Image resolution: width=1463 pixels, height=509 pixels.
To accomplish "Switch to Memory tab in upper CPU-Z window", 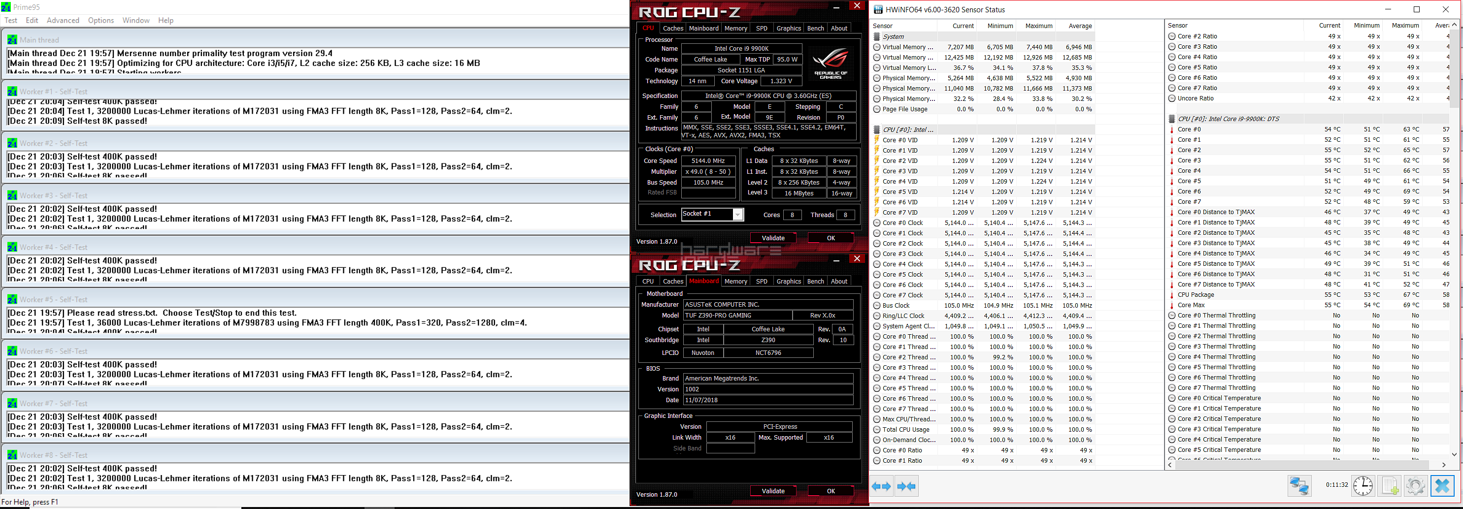I will click(735, 29).
